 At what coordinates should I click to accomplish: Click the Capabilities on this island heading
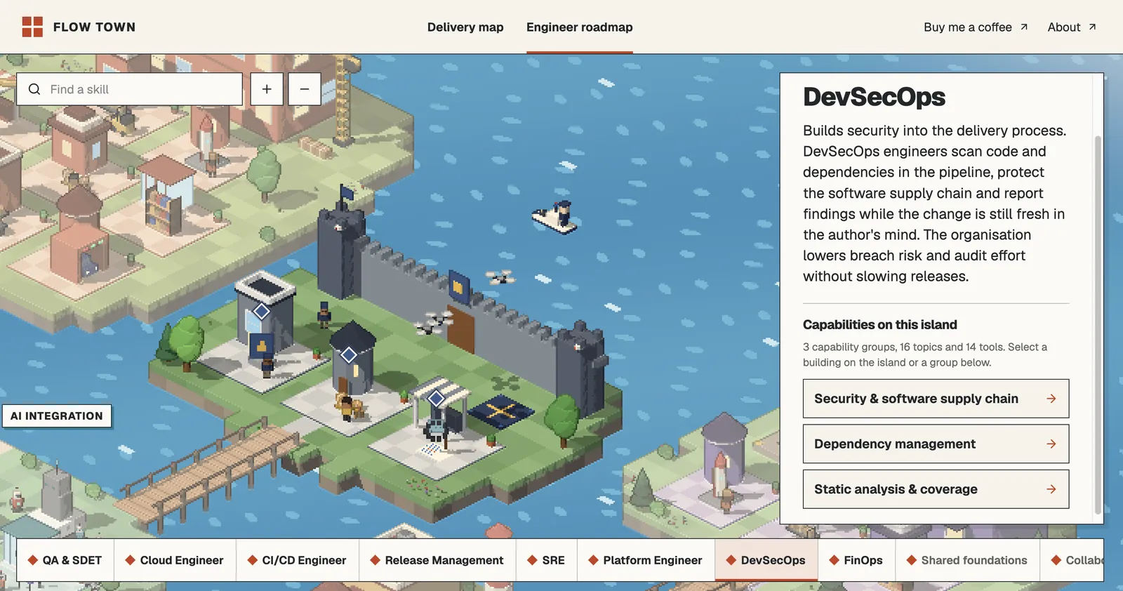[880, 324]
